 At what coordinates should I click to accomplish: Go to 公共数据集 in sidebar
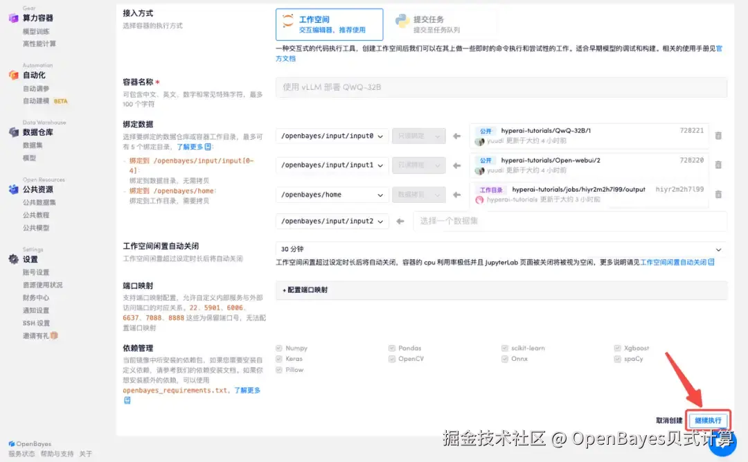pos(39,202)
